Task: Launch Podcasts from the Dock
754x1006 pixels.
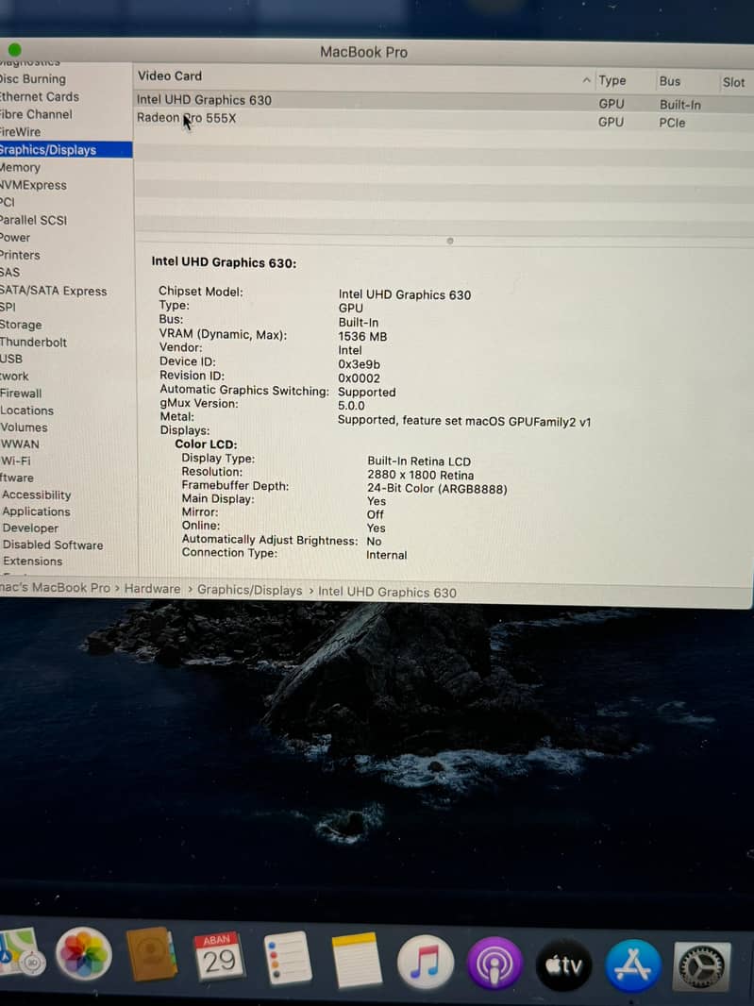Action: tap(494, 964)
